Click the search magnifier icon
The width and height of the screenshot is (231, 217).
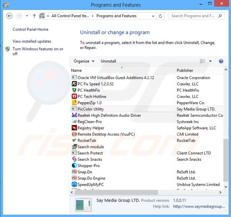pyautogui.click(x=220, y=16)
